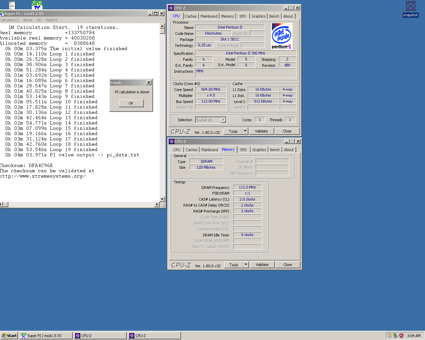The image size is (425, 340).
Task: Click the DRAM Frequency 112.0 MHz field
Action: coord(248,187)
